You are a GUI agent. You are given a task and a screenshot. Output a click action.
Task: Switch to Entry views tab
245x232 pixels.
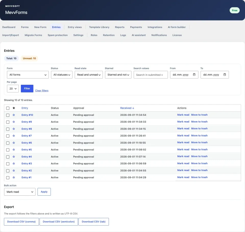pos(75,27)
